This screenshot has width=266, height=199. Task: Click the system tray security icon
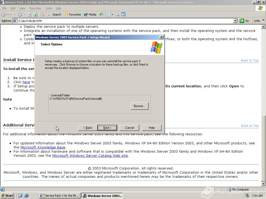tap(248, 196)
